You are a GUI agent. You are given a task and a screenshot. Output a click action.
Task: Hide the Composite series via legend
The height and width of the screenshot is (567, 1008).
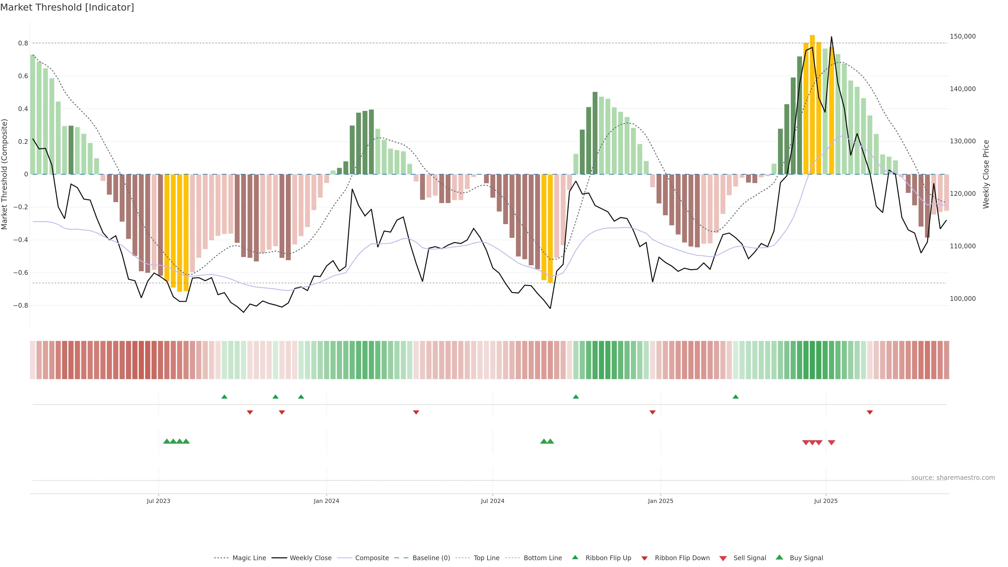click(372, 558)
